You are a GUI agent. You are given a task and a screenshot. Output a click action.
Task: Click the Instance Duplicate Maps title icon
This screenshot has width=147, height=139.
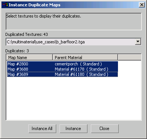point(5,5)
